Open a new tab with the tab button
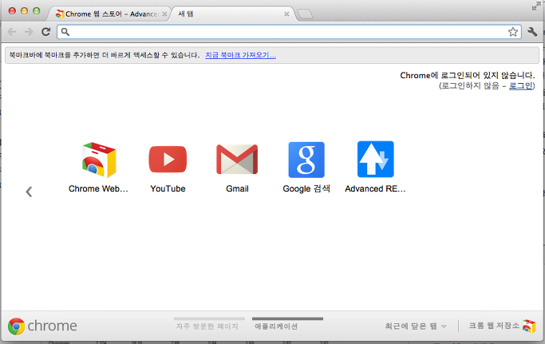Image resolution: width=545 pixels, height=344 pixels. tap(305, 14)
